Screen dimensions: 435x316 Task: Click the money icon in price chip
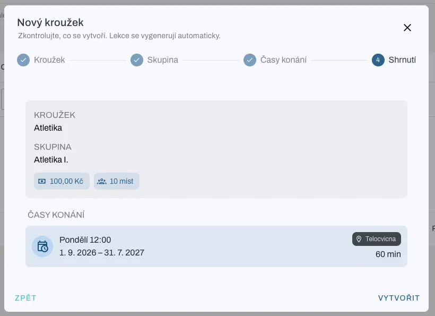point(42,181)
